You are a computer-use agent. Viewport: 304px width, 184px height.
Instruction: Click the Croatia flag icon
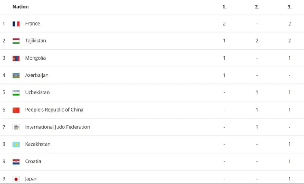pos(16,162)
